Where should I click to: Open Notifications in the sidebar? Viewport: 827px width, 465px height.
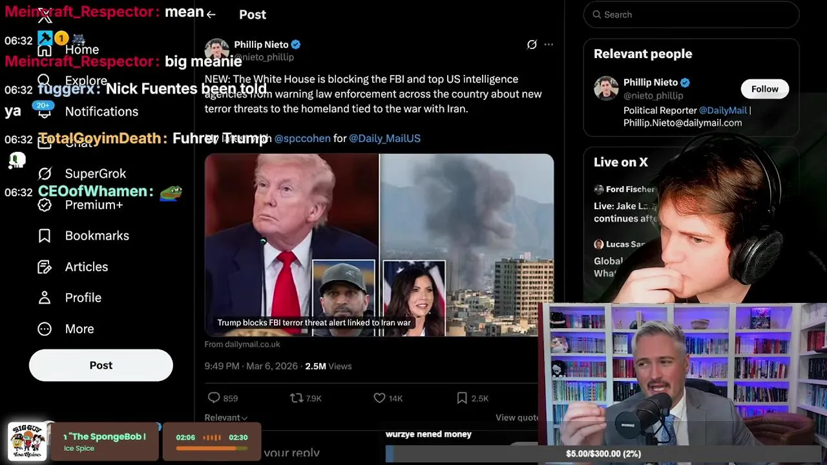pyautogui.click(x=101, y=112)
